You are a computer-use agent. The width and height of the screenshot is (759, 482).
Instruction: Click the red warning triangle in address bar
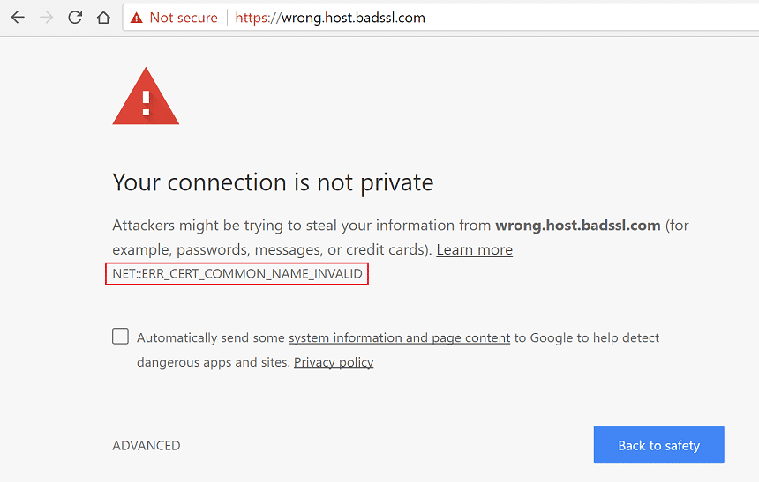pos(137,18)
